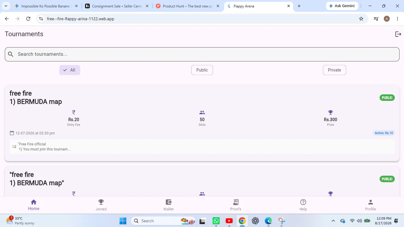Reload the Flappy Arena page
Screen dimensions: 404x227
(x=28, y=19)
